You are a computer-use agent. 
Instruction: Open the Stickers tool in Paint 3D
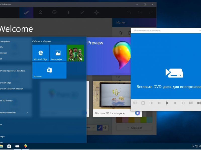pyautogui.click(x=54, y=12)
